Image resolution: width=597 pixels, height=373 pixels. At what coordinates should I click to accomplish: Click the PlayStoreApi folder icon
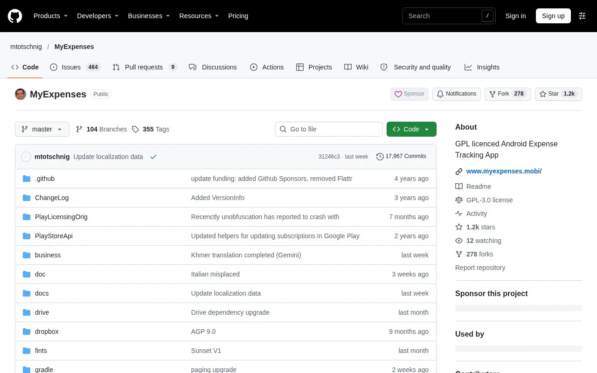pyautogui.click(x=27, y=236)
